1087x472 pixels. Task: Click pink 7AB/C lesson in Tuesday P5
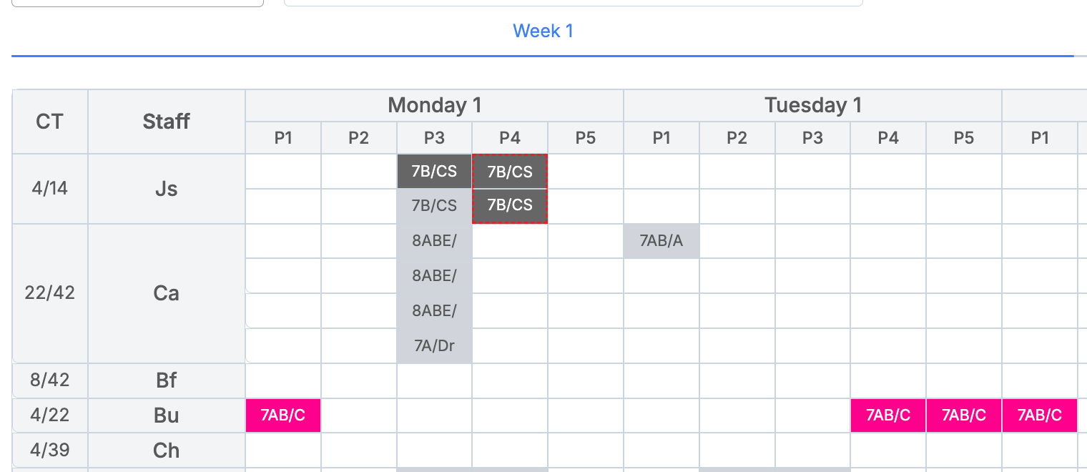pos(963,416)
